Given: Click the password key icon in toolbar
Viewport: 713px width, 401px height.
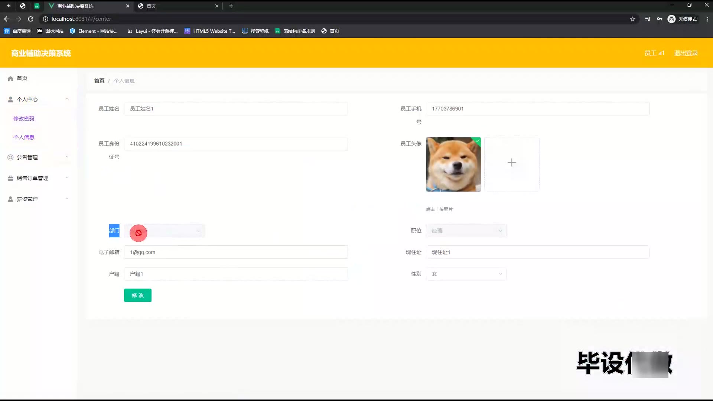Looking at the screenshot, I should pyautogui.click(x=660, y=19).
